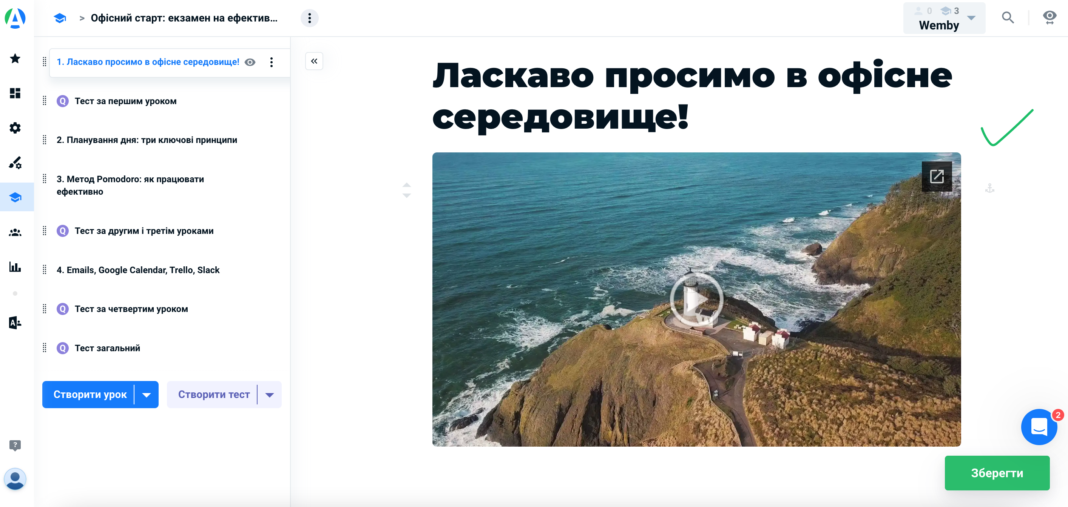Screen dimensions: 1068x507
Task: Collapse the lessons panel with double chevron
Action: point(314,61)
